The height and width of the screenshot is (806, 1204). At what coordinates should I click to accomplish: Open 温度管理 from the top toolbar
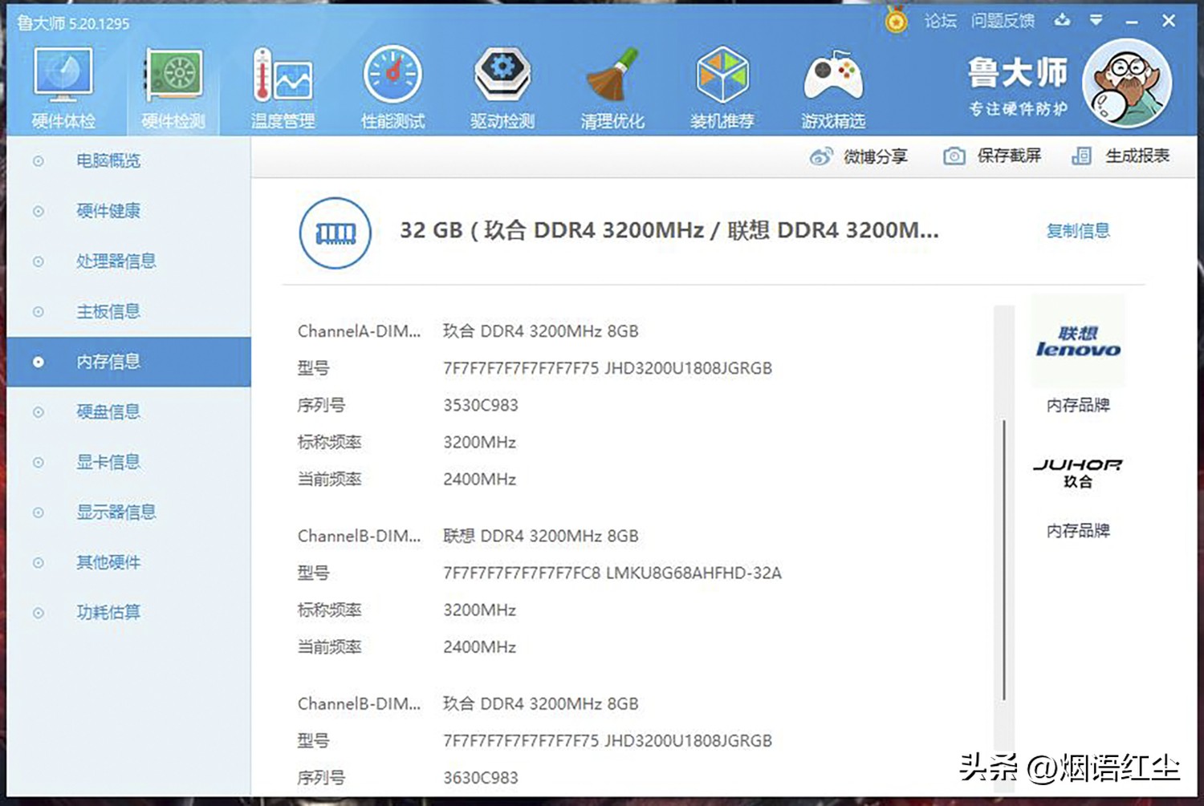[x=283, y=84]
